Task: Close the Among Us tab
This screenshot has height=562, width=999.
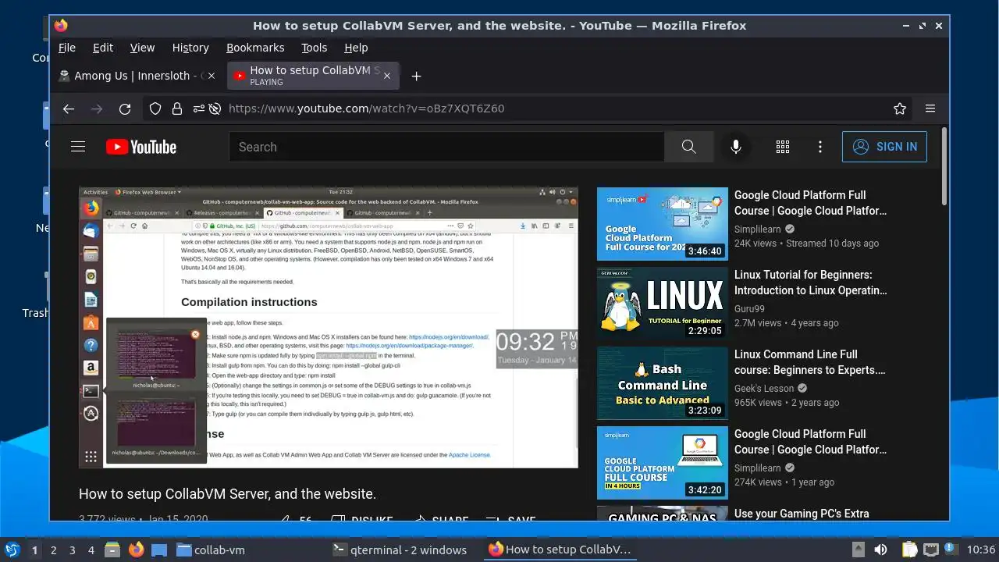Action: pyautogui.click(x=212, y=76)
